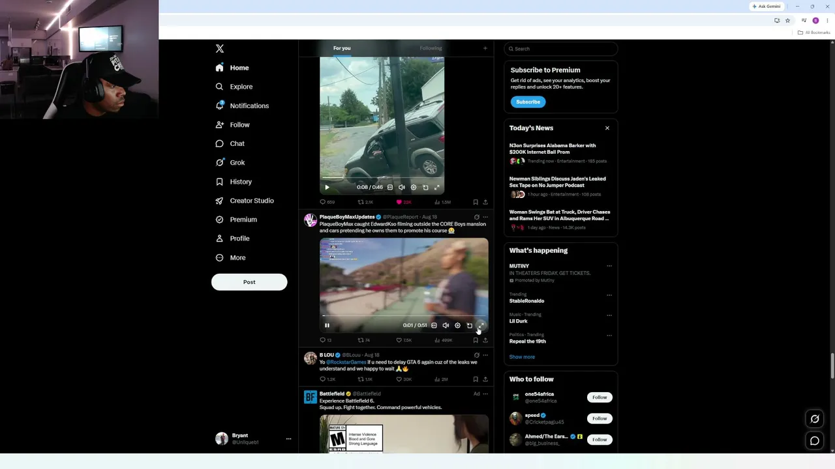Enter fullscreen on the 0:46 video
The width and height of the screenshot is (835, 469).
pyautogui.click(x=437, y=188)
